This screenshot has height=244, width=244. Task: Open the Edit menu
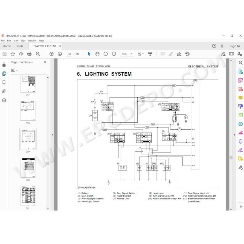pos(9,41)
